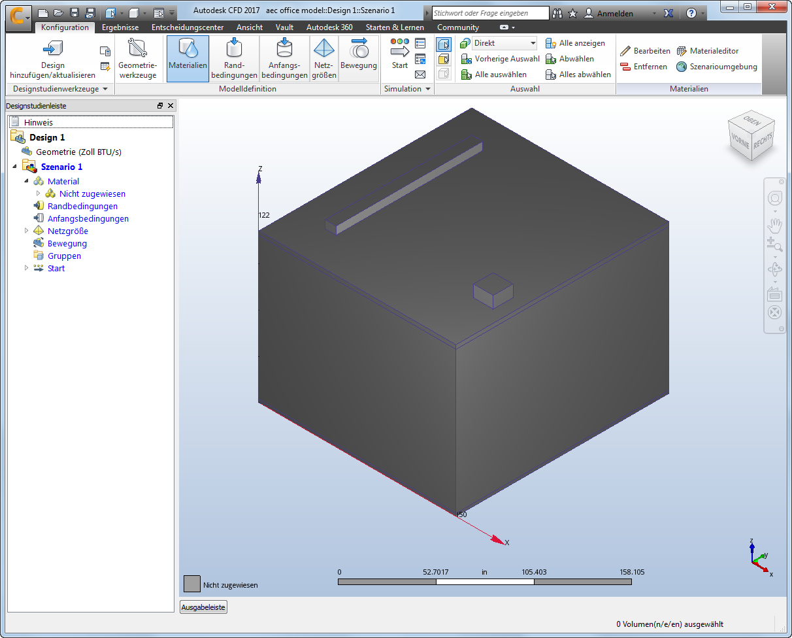Open the Community tab
Screen dimensions: 792x638
click(x=458, y=27)
